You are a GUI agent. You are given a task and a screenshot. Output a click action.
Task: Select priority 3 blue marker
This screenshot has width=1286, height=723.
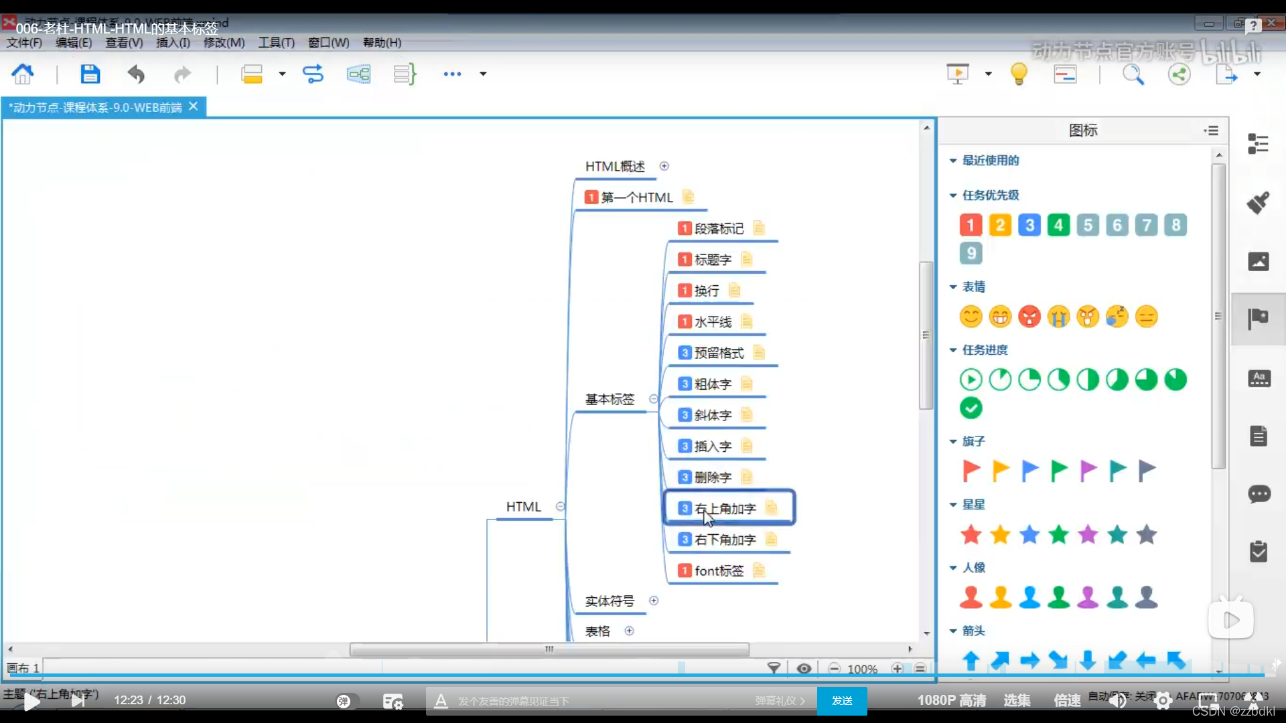(x=1029, y=225)
